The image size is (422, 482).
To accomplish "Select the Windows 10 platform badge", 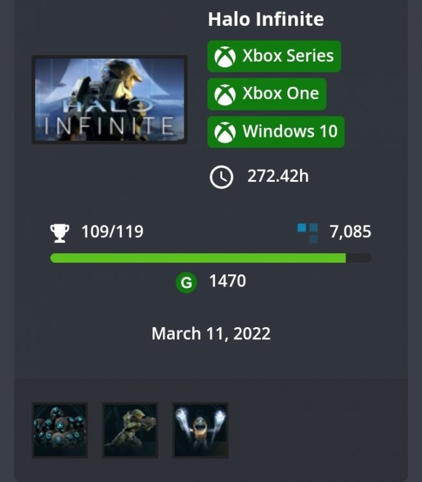I will (x=276, y=132).
